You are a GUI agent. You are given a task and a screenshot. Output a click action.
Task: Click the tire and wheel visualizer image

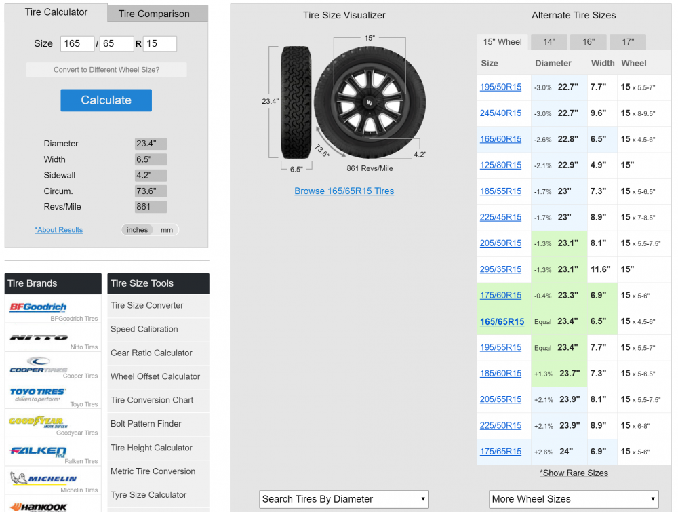344,101
